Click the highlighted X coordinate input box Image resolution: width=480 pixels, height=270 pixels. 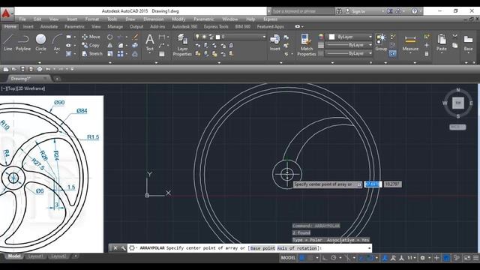point(373,184)
